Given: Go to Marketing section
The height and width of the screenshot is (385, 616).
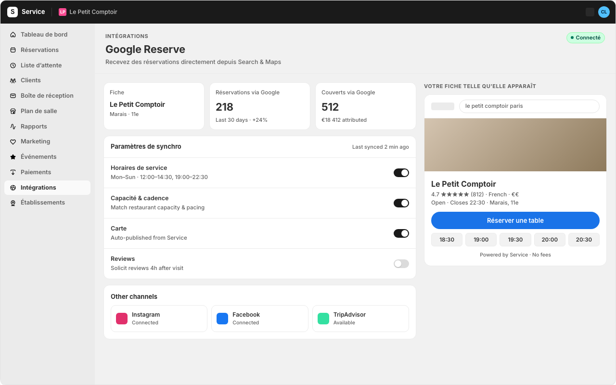Looking at the screenshot, I should point(47,141).
